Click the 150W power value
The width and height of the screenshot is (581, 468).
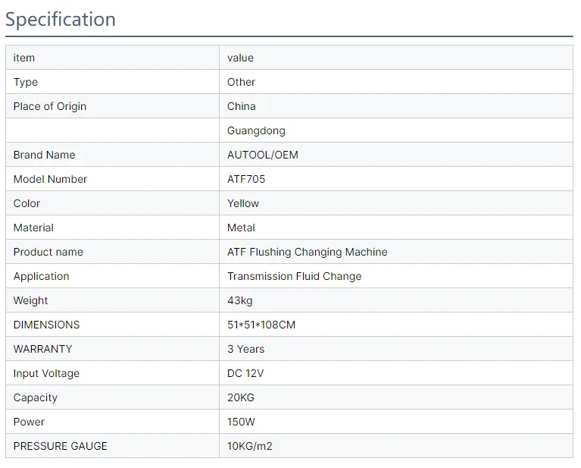click(x=242, y=422)
